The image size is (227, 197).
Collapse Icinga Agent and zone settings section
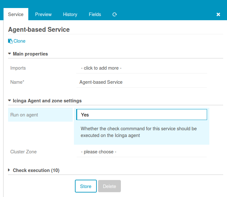click(x=47, y=101)
